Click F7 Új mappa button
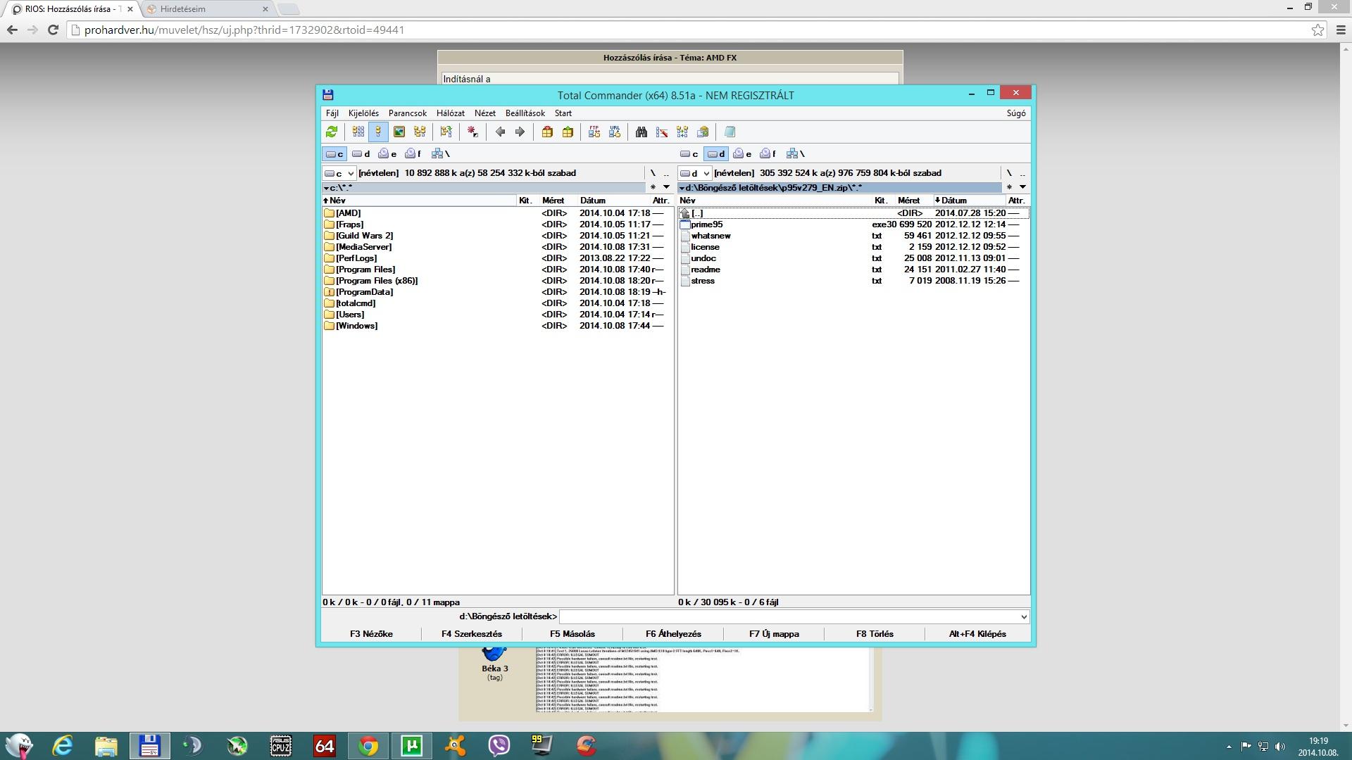This screenshot has width=1352, height=760. pos(774,634)
